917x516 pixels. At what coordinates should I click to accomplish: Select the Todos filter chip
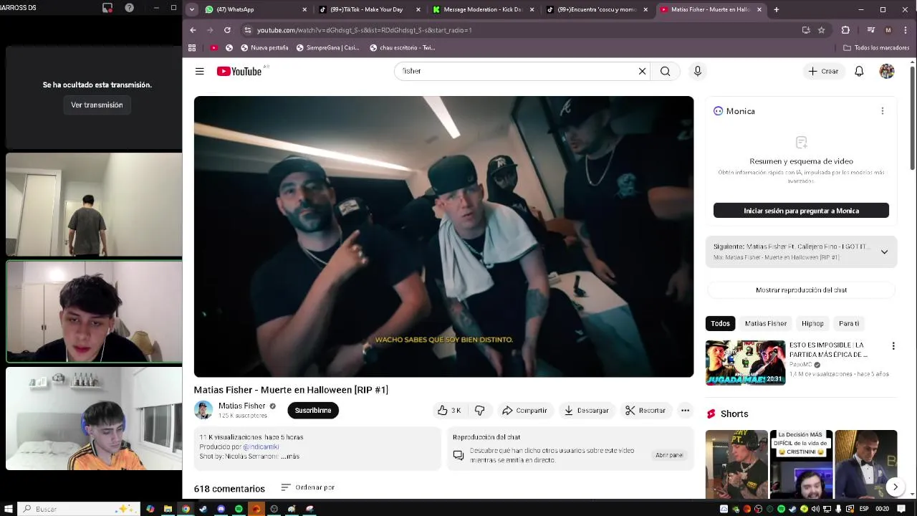click(x=721, y=323)
